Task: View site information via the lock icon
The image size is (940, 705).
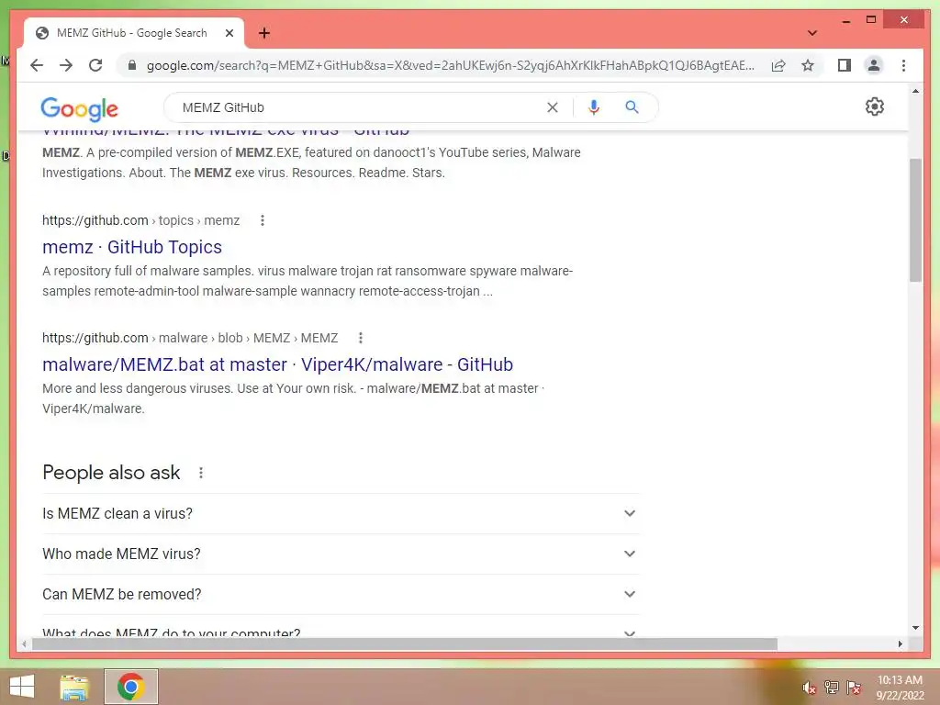Action: (x=132, y=65)
